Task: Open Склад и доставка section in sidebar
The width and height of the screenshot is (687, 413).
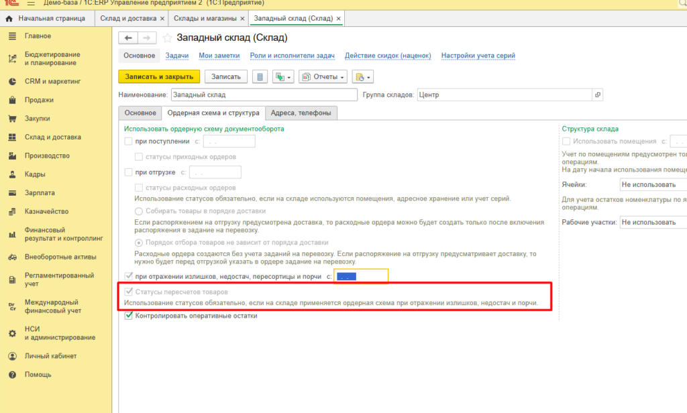Action: pyautogui.click(x=52, y=137)
